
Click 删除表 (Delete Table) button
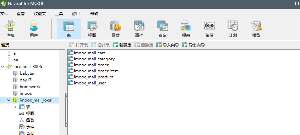pos(144,45)
